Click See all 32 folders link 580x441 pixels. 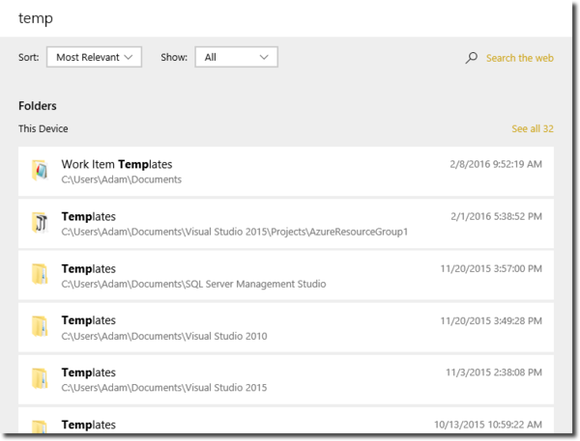pyautogui.click(x=533, y=128)
